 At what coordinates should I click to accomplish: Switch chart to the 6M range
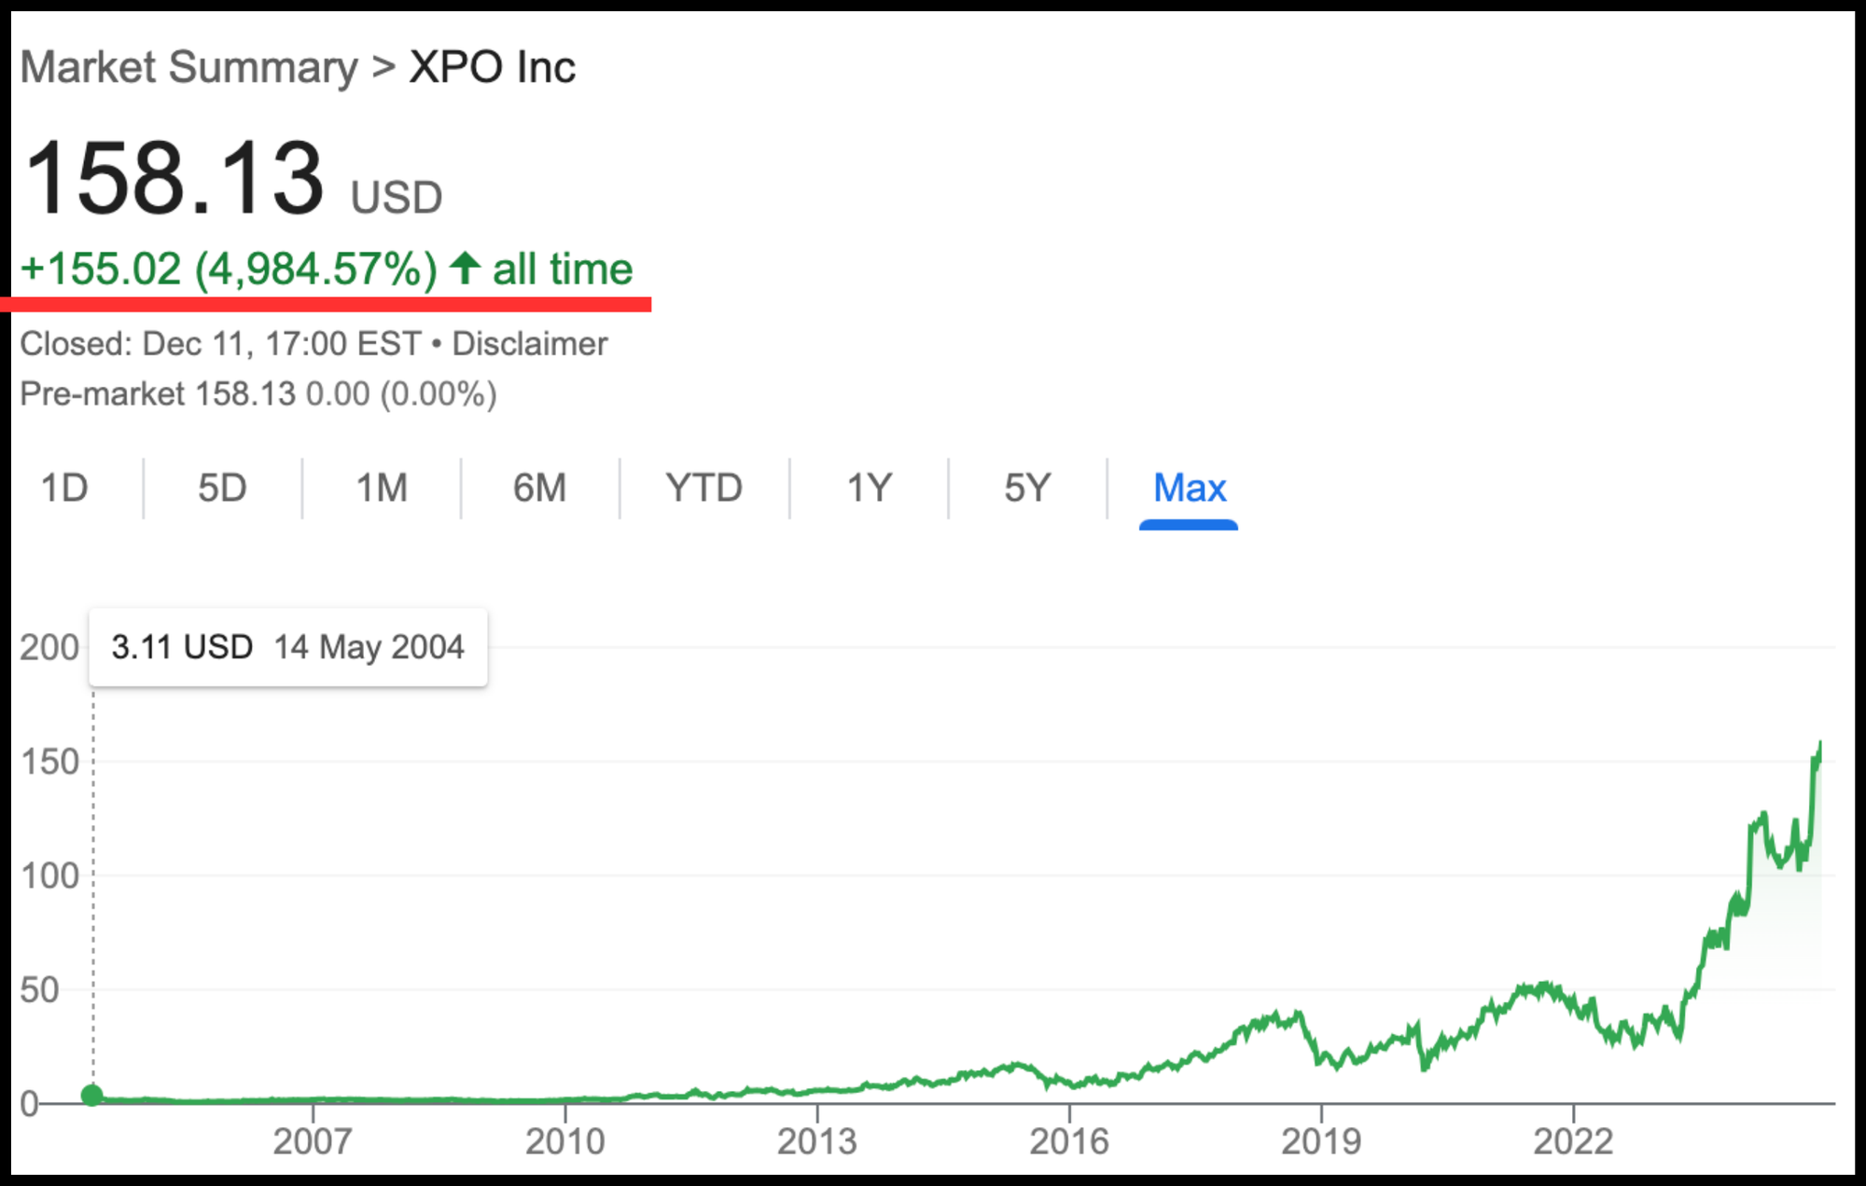pyautogui.click(x=539, y=488)
